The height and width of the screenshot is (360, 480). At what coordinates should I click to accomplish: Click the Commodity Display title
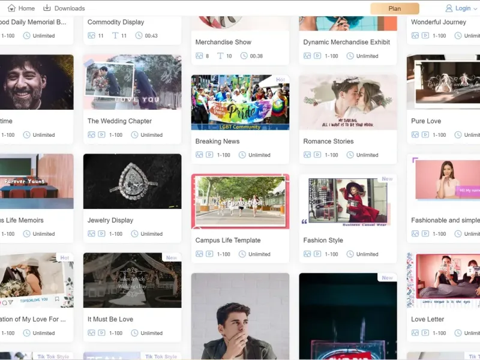tap(116, 22)
